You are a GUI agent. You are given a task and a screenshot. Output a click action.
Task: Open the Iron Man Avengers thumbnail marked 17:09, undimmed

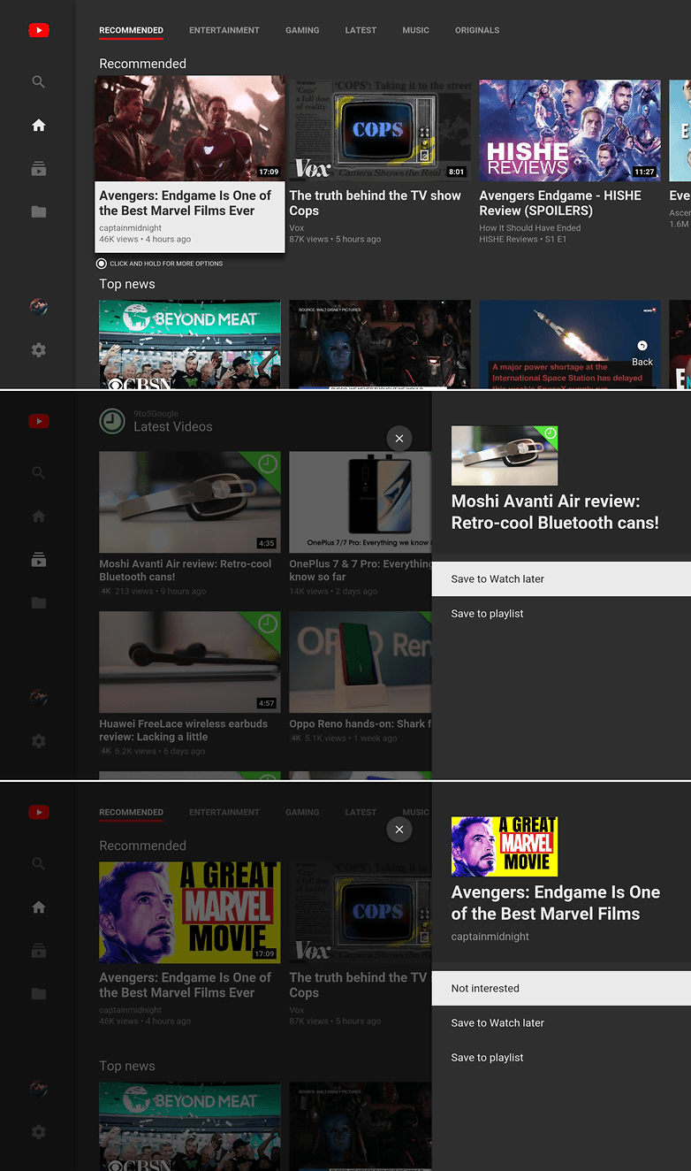tap(190, 128)
